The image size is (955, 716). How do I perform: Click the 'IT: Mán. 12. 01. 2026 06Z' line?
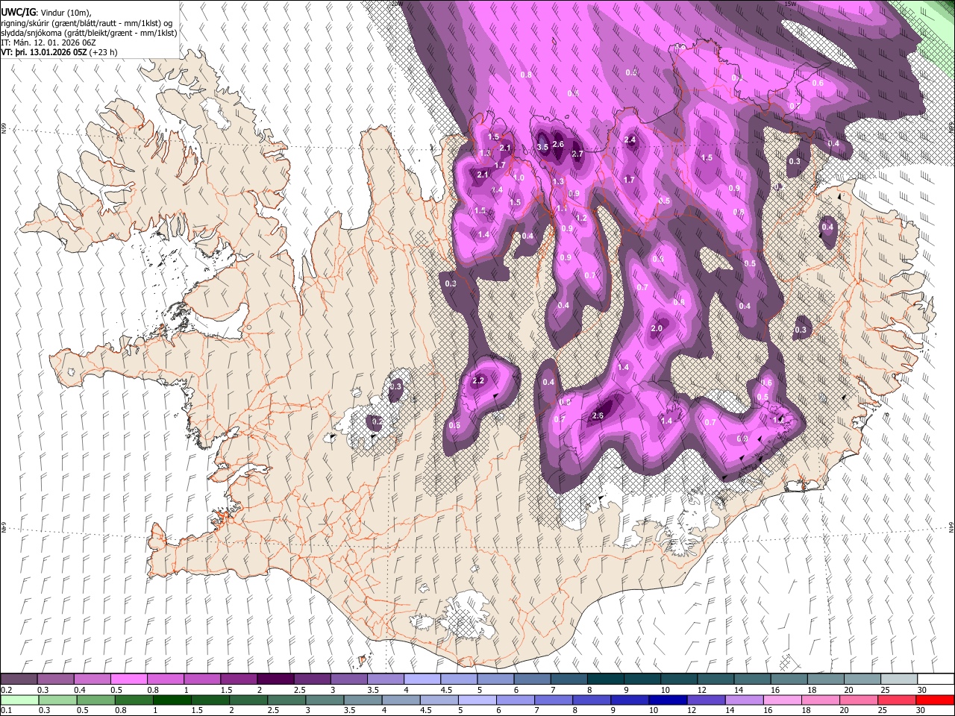(x=48, y=43)
